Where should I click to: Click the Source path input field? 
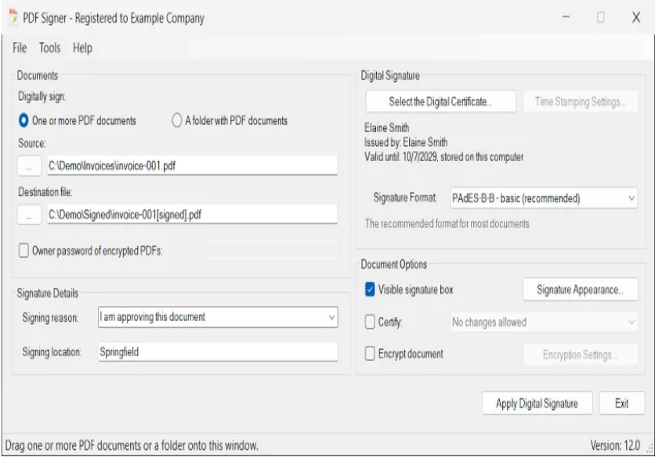192,166
